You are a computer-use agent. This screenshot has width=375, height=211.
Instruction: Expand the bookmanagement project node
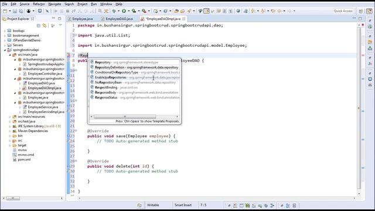[x=5, y=36]
